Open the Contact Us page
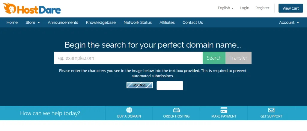 click(193, 22)
